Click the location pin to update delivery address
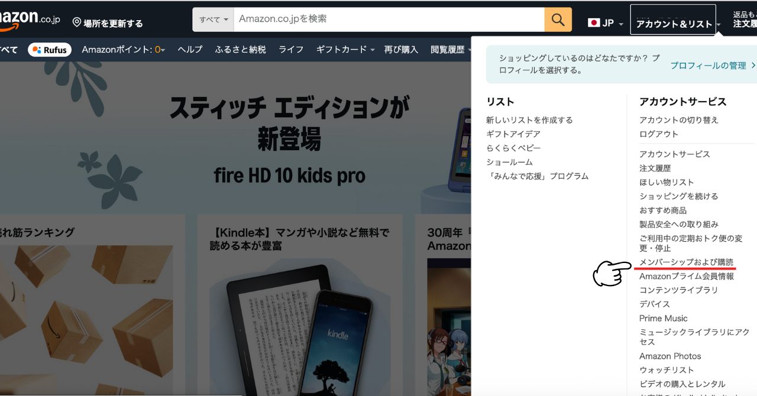 76,22
